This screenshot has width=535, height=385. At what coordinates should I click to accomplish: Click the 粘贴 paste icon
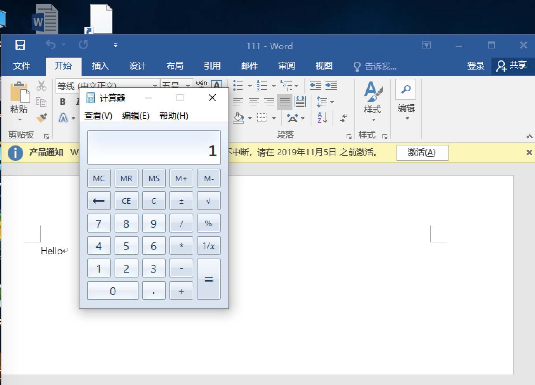pyautogui.click(x=20, y=92)
